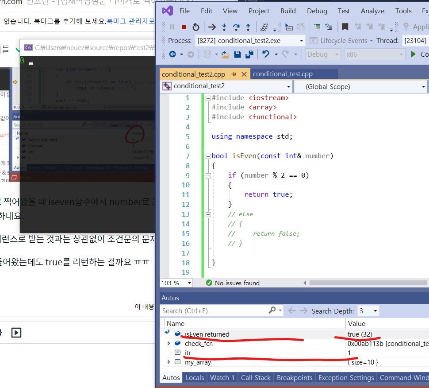Click the Lifecycle Events icon

click(x=313, y=41)
